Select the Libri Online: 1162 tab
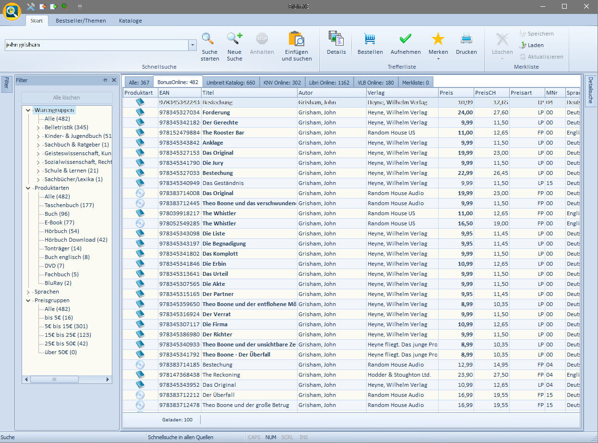The image size is (598, 443). pos(329,83)
